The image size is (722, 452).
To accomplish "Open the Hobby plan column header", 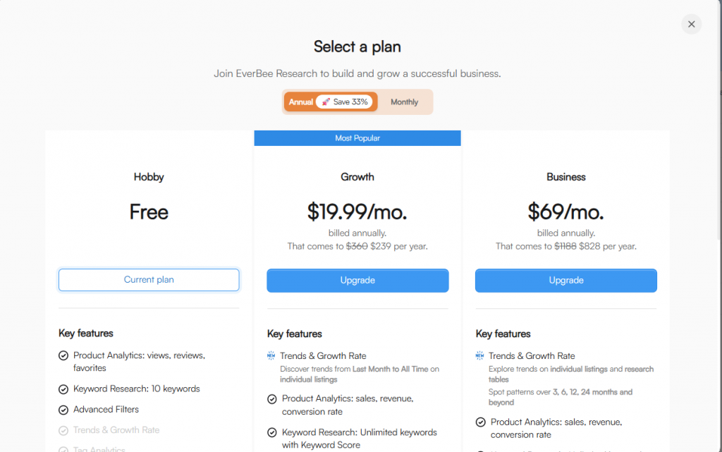I will click(x=148, y=177).
